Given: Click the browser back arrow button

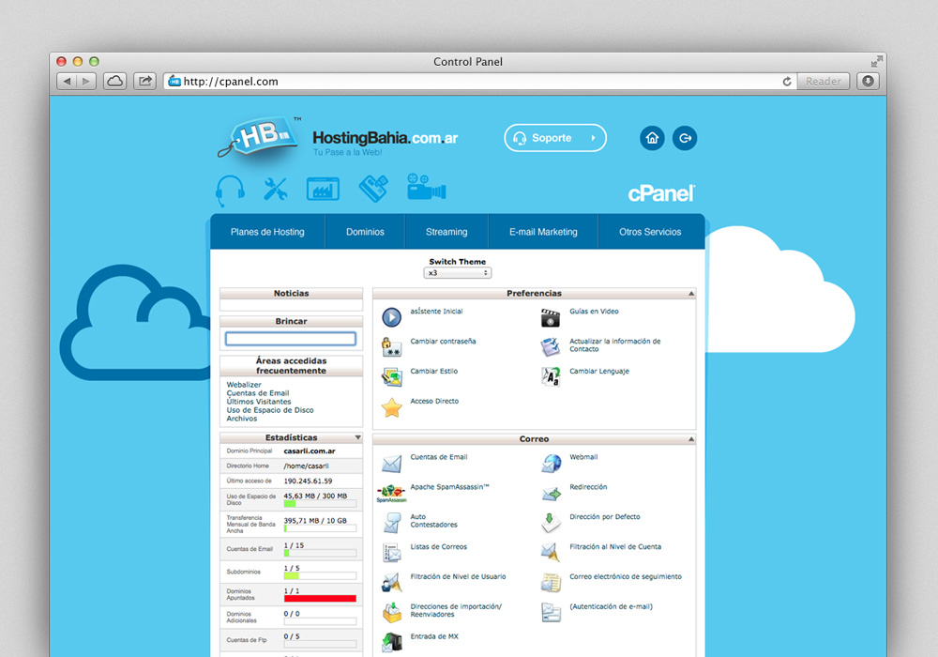Looking at the screenshot, I should [67, 82].
